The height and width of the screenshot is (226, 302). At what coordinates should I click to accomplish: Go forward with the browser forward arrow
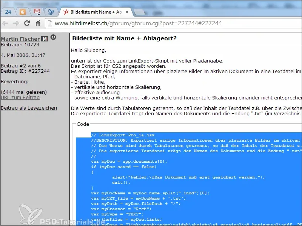16,23
